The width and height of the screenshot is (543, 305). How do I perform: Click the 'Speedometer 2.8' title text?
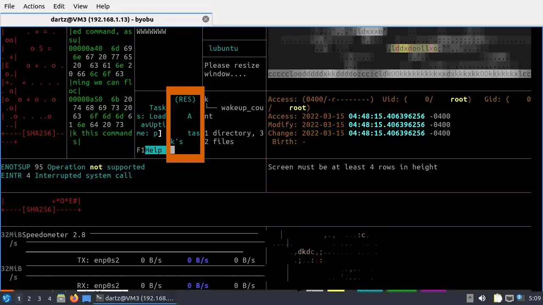[x=54, y=235]
